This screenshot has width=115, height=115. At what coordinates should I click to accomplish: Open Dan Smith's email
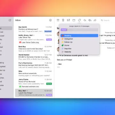[34, 29]
